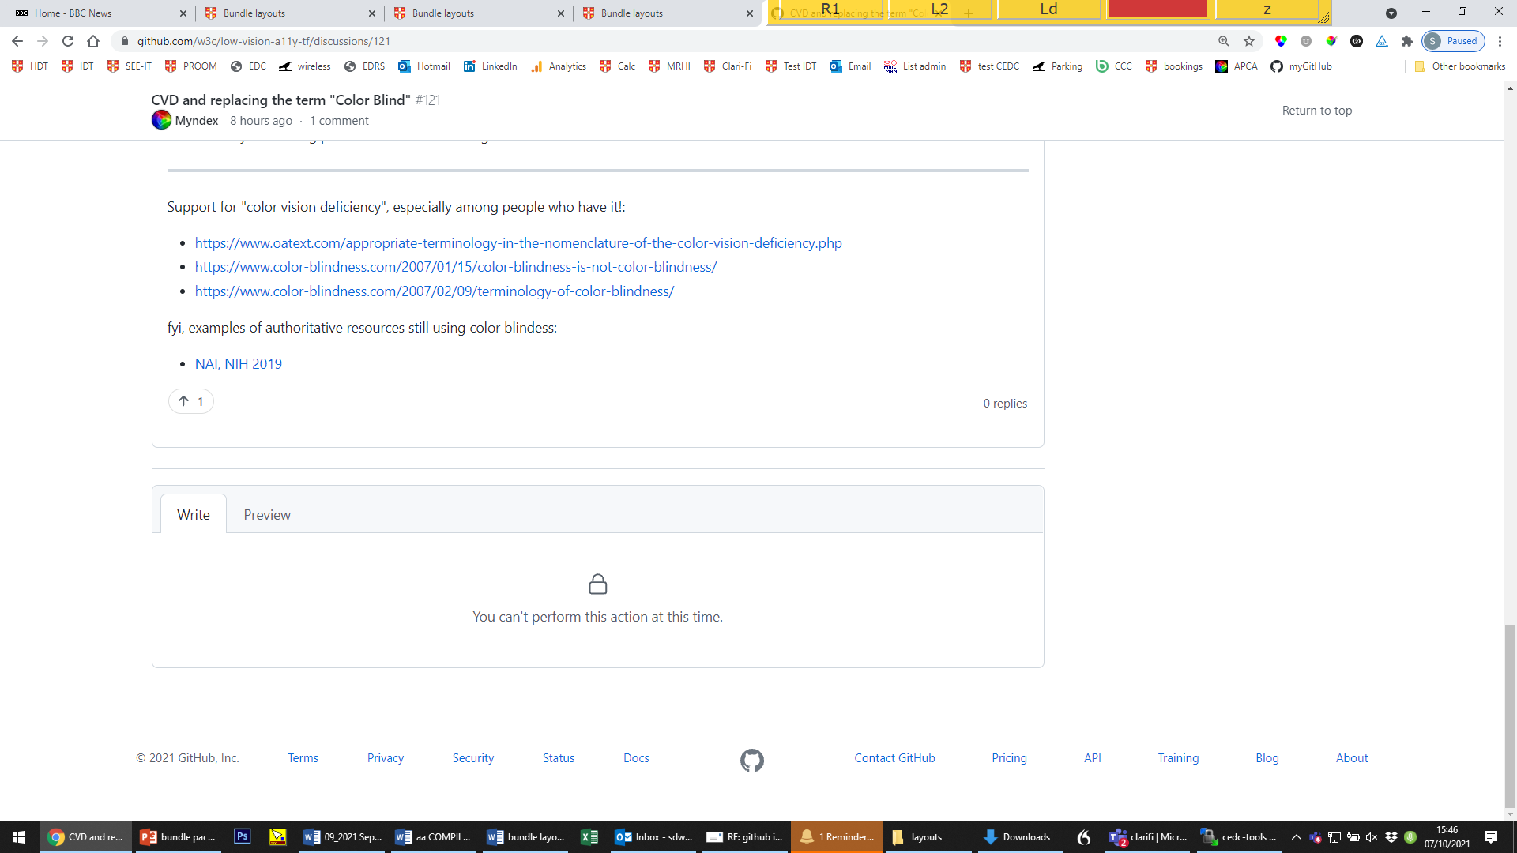Open the taskbar clock showing 15:46
This screenshot has height=853, width=1517.
[1447, 837]
